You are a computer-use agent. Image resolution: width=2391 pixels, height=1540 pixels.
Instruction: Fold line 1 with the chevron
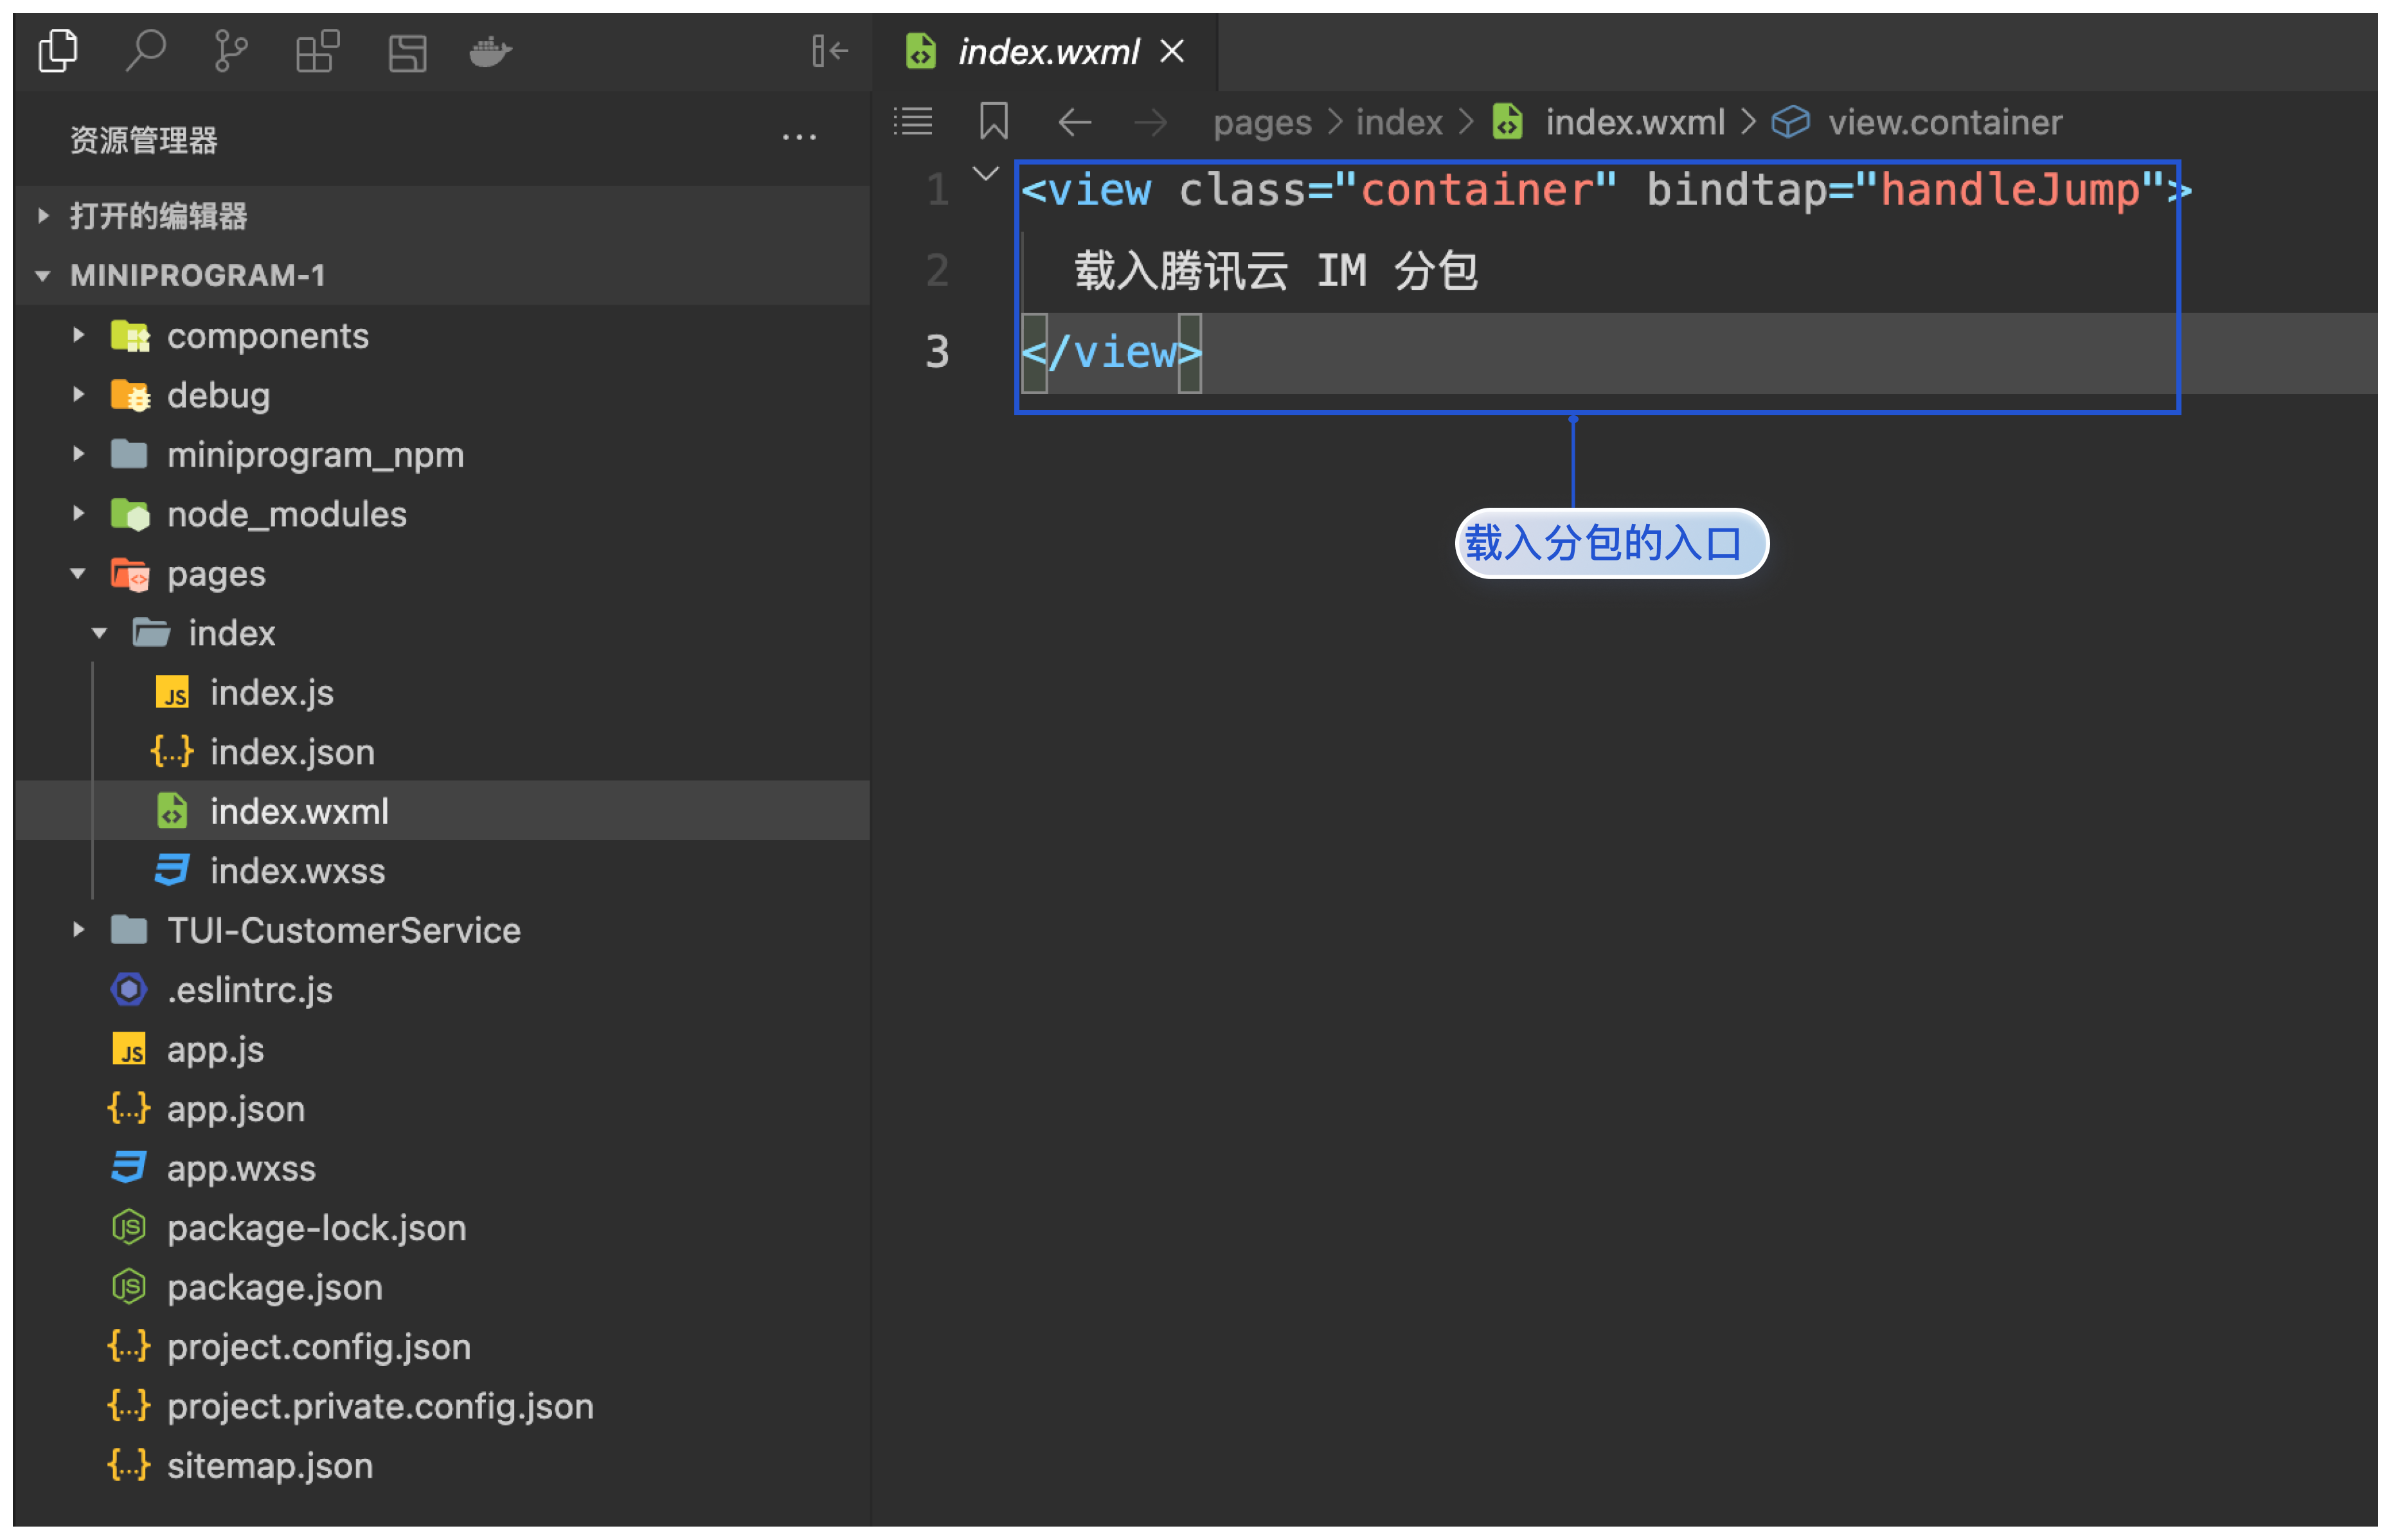[986, 174]
